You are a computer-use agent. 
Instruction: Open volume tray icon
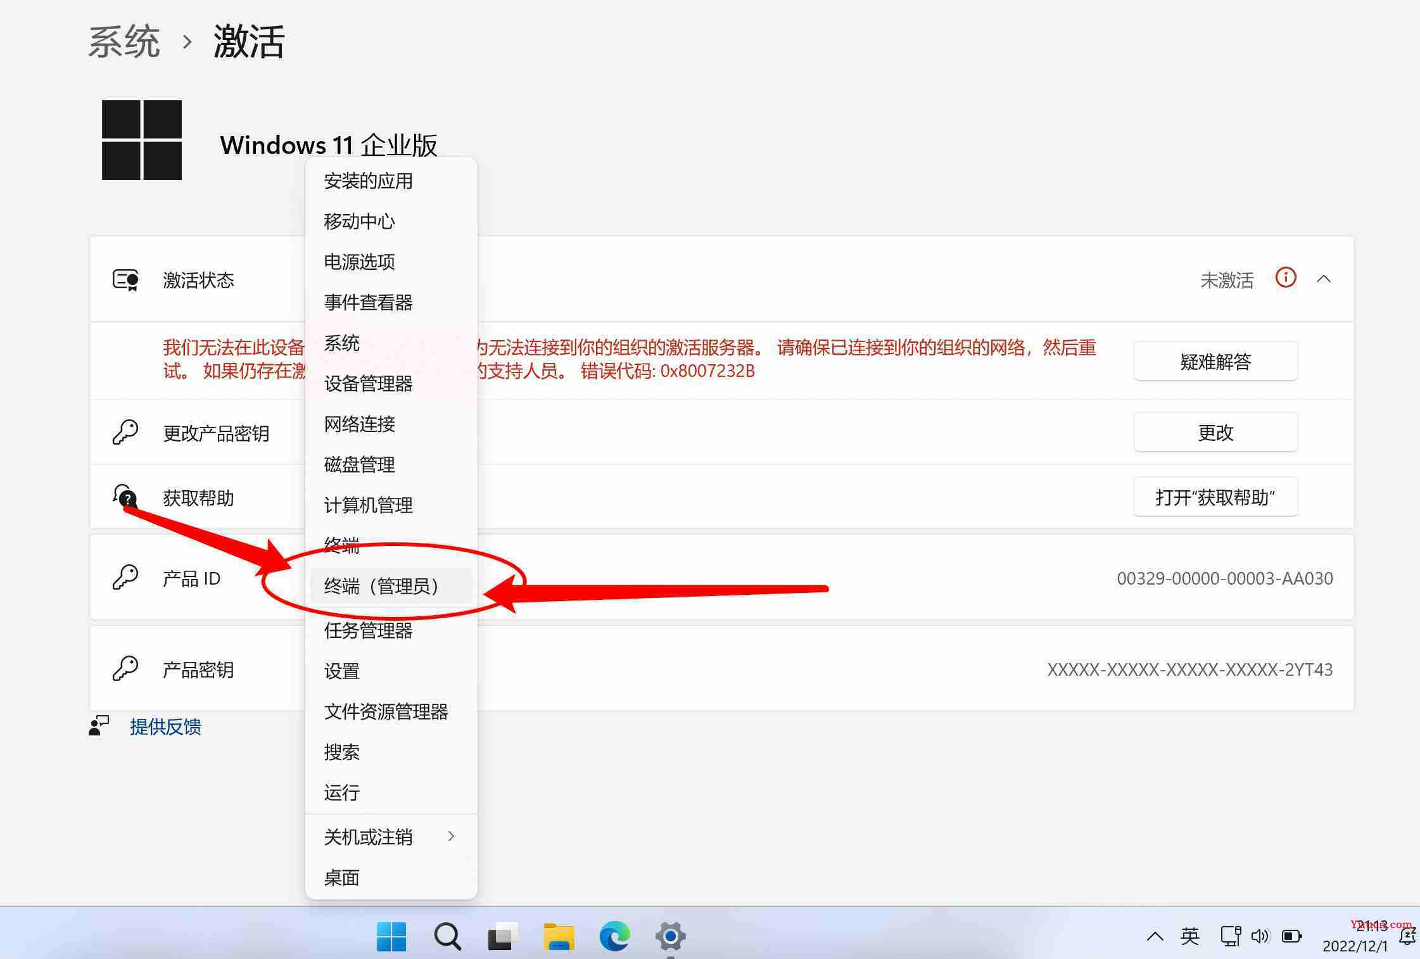point(1260,936)
